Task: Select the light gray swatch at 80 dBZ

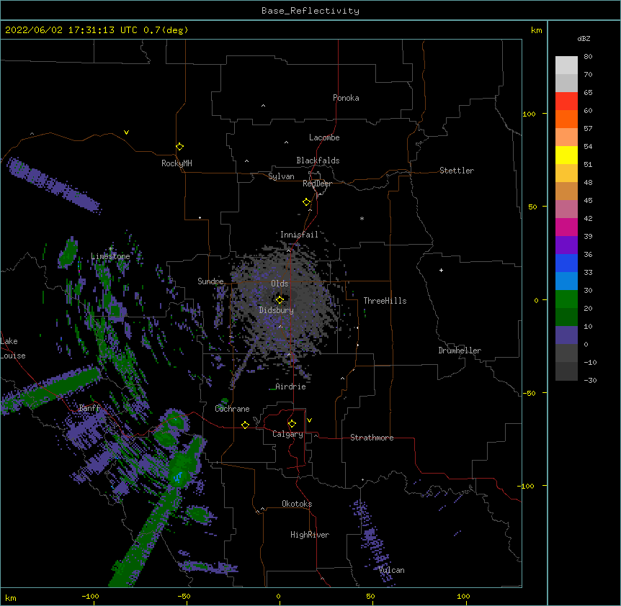Action: (566, 65)
